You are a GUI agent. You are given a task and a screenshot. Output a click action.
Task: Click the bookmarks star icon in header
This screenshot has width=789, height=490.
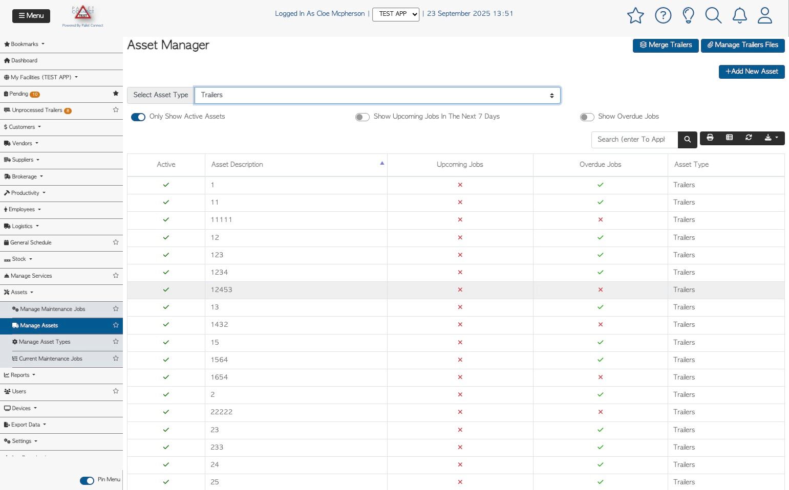(635, 15)
